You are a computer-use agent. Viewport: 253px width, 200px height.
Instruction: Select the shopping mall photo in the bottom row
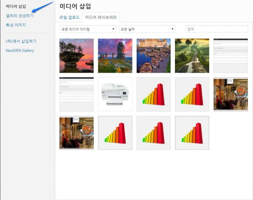click(x=76, y=133)
